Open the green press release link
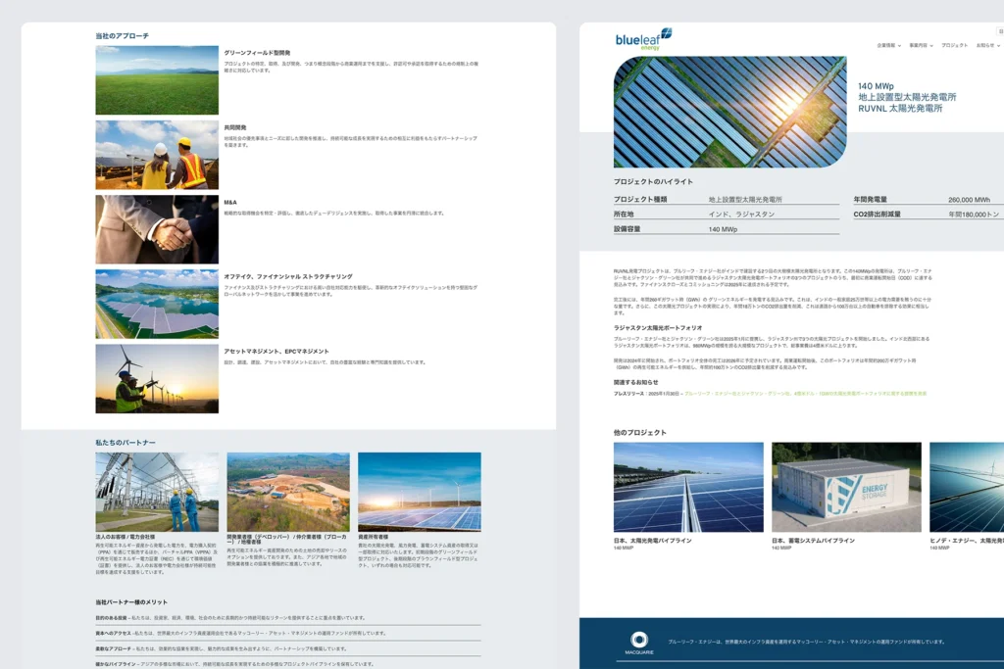The height and width of the screenshot is (669, 1004). click(804, 394)
